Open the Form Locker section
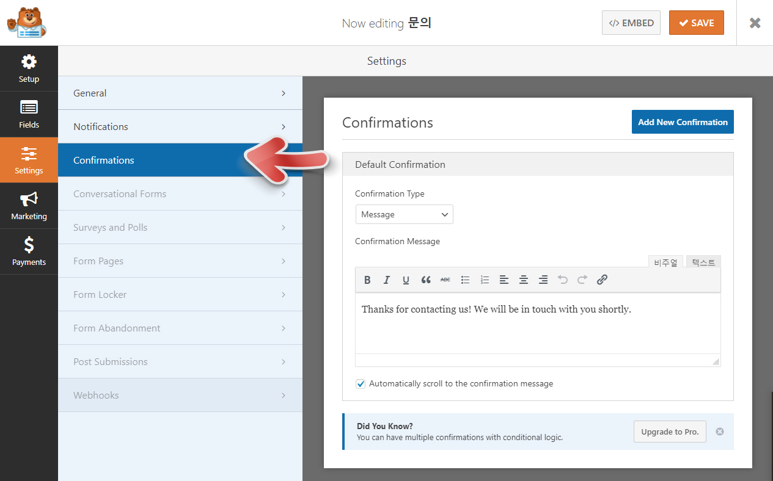The width and height of the screenshot is (773, 481). 180,294
